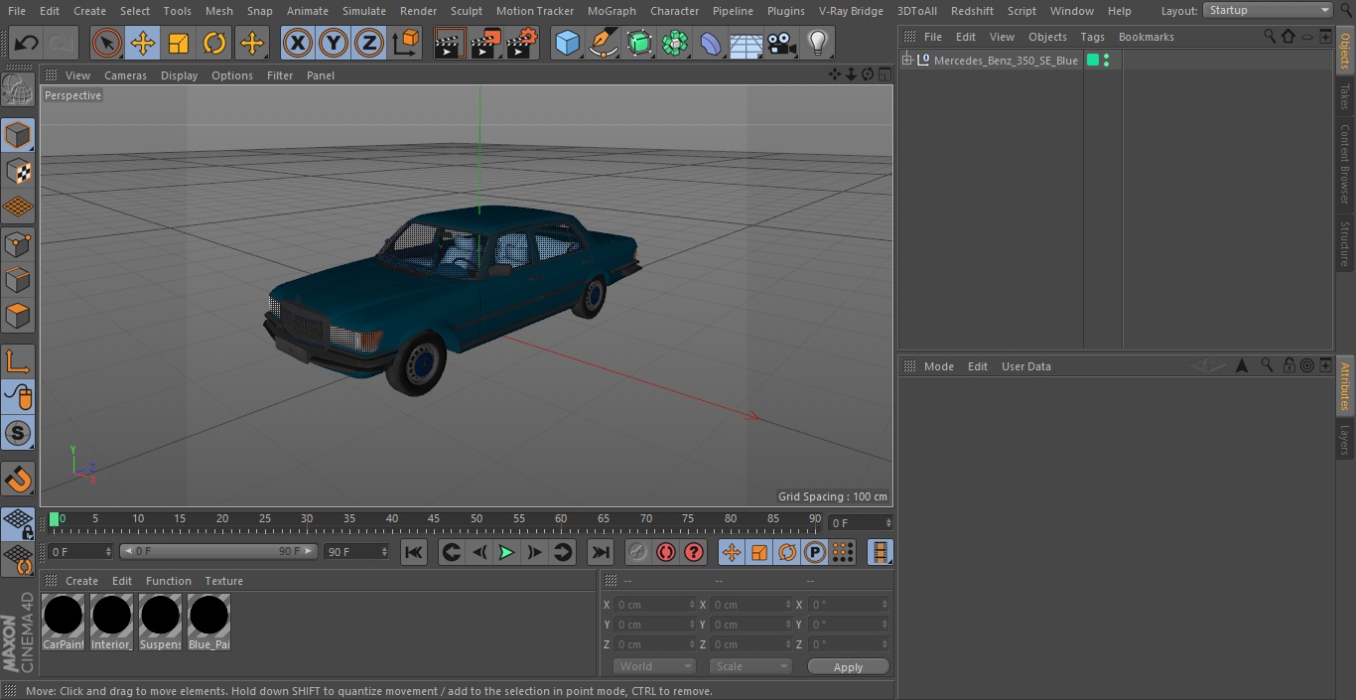Open Attributes Mode menu
1356x700 pixels.
pos(938,366)
